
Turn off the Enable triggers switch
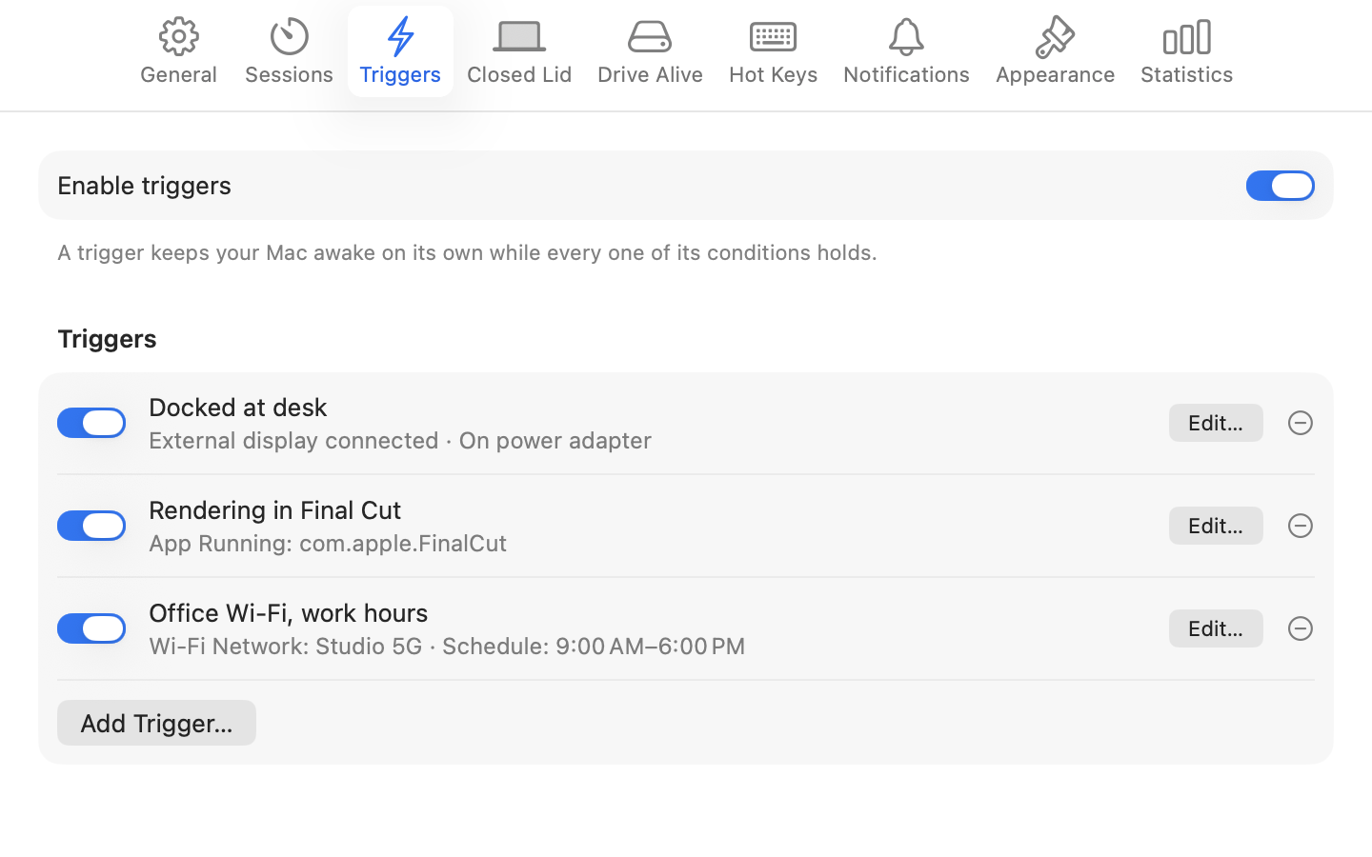coord(1280,186)
